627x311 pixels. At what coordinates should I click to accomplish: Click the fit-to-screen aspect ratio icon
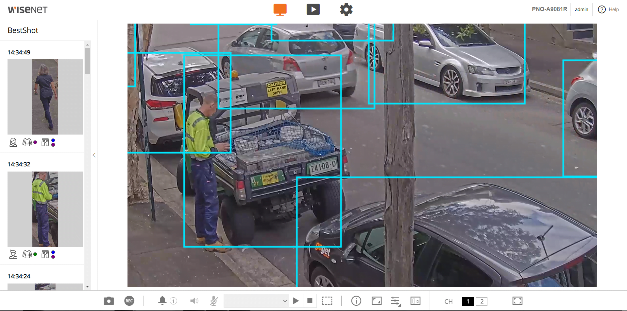coord(377,301)
